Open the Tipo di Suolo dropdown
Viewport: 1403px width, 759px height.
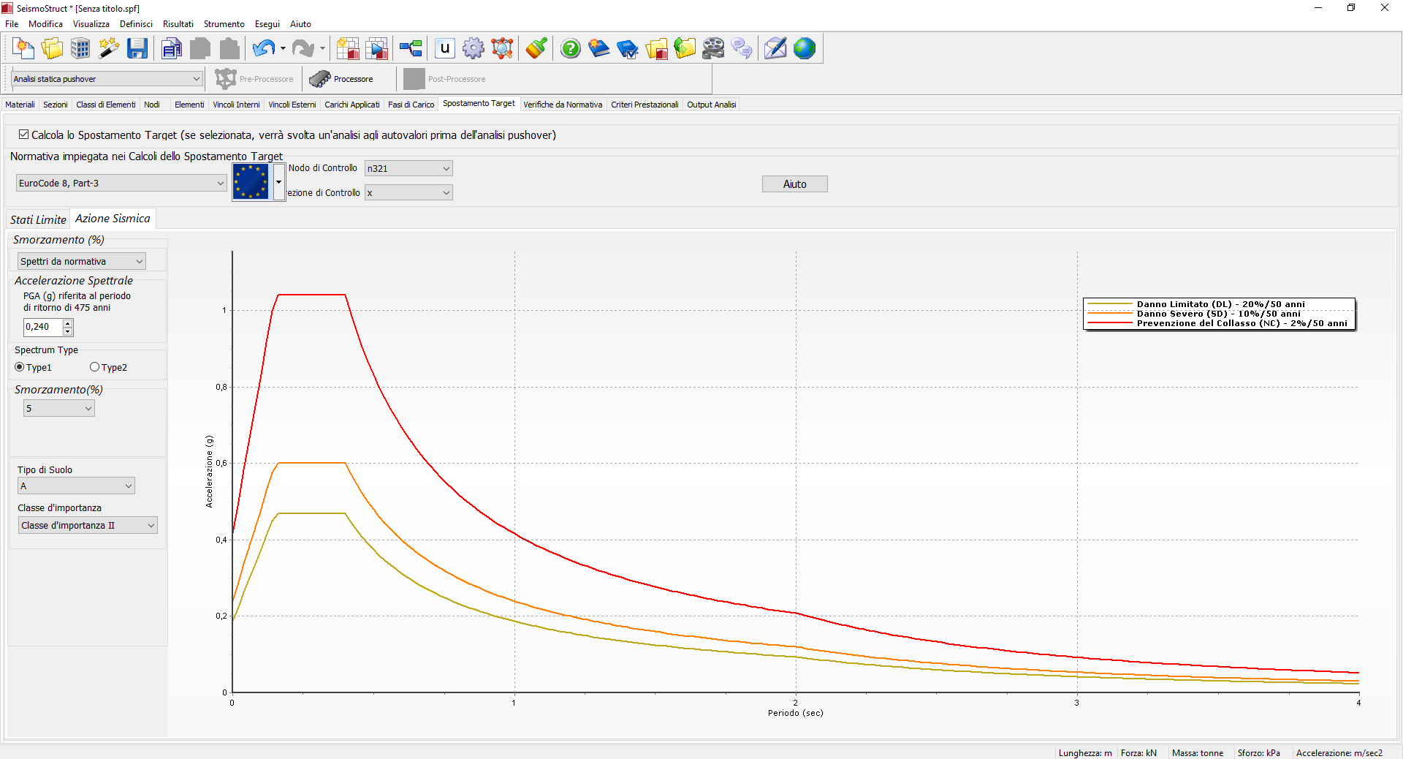coord(76,486)
